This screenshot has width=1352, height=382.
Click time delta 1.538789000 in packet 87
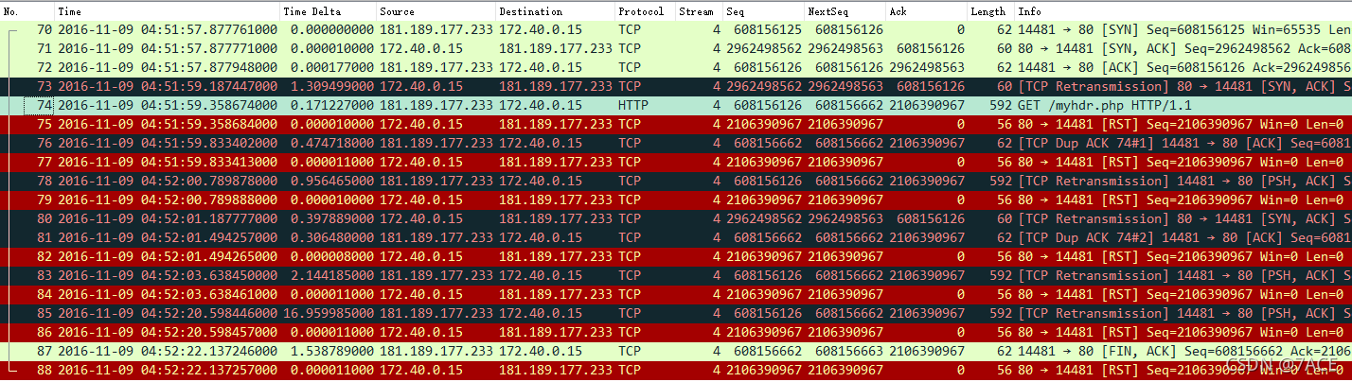point(331,351)
